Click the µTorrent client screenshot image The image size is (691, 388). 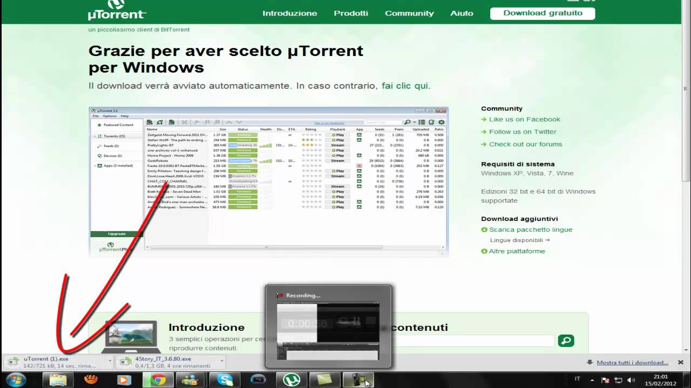(x=268, y=181)
